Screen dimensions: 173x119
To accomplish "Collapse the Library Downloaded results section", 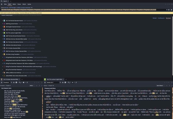I will 1,15.
